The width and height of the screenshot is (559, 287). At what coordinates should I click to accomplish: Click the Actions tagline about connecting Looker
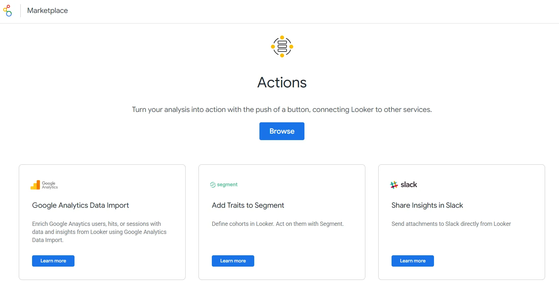(x=282, y=109)
